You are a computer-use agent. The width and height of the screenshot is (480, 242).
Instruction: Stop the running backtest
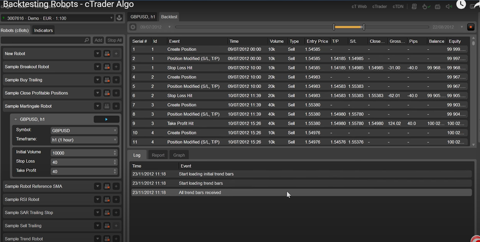471,27
